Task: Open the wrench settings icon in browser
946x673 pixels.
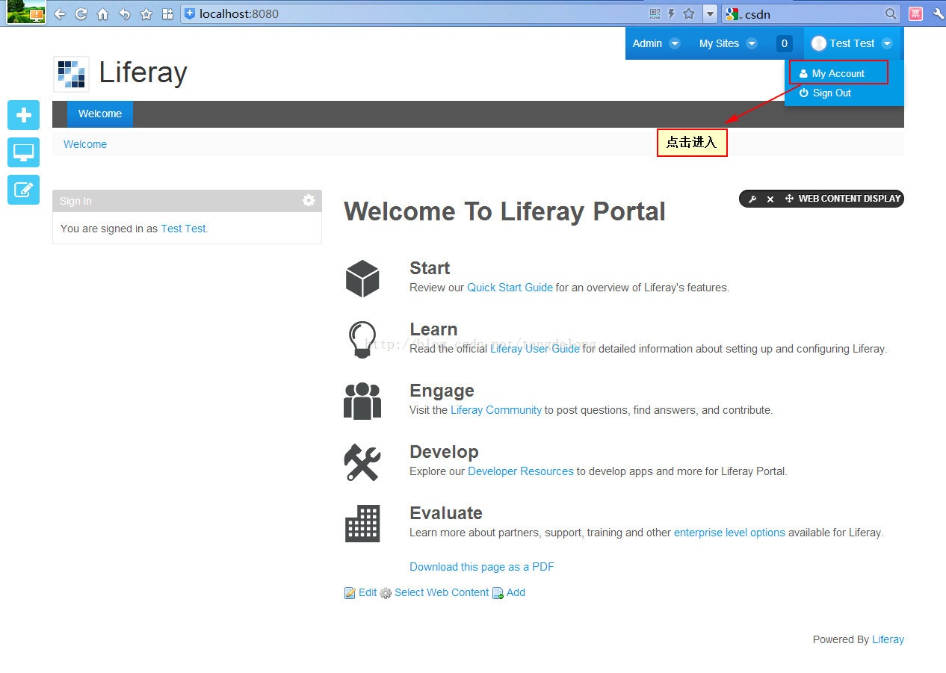Action: click(939, 14)
